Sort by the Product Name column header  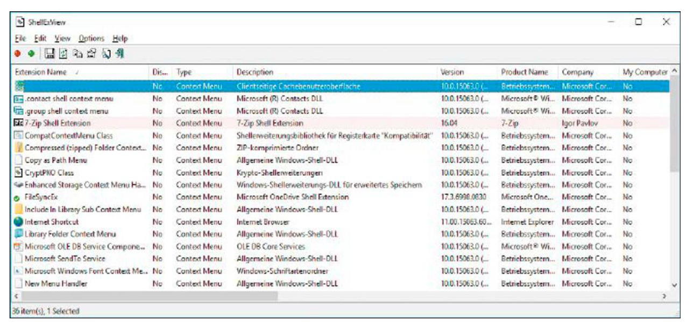tap(528, 72)
